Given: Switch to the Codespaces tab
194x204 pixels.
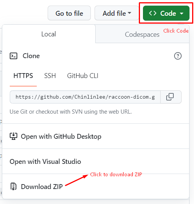Looking at the screenshot, I should click(x=142, y=34).
